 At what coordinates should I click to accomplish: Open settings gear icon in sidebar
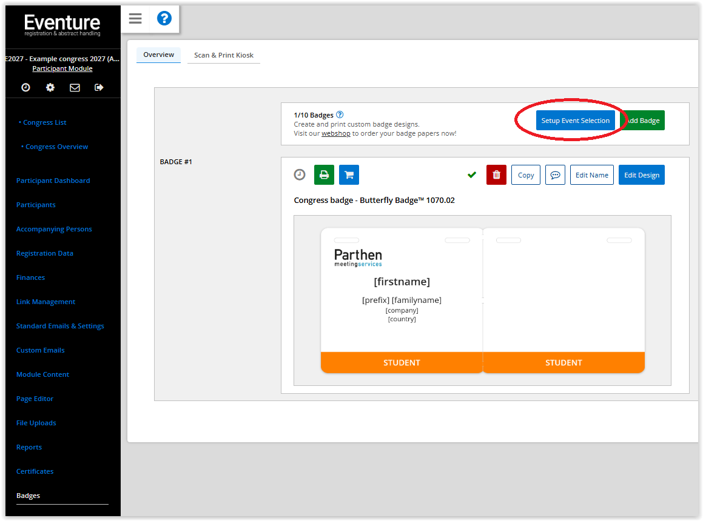(50, 87)
